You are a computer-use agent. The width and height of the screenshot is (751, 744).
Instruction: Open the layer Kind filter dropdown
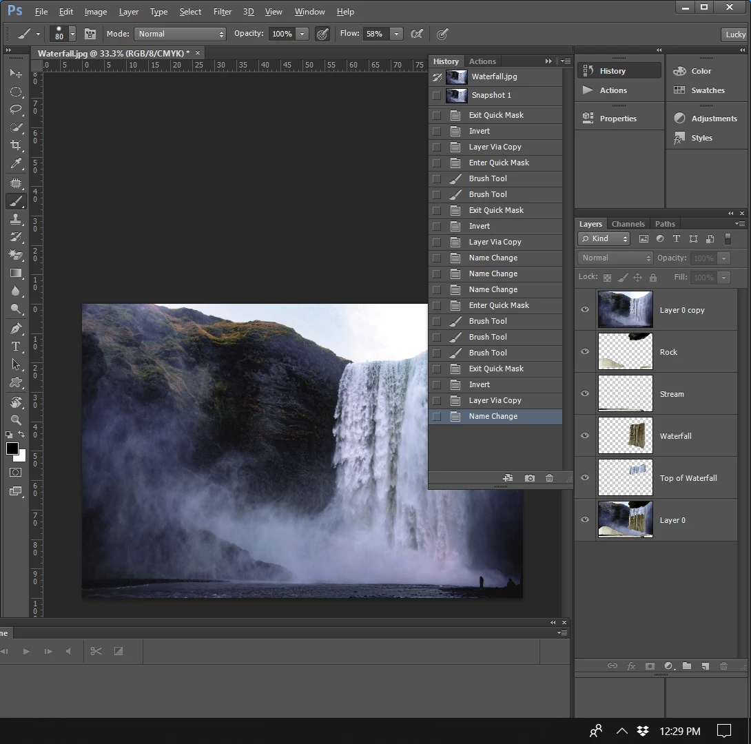point(604,238)
